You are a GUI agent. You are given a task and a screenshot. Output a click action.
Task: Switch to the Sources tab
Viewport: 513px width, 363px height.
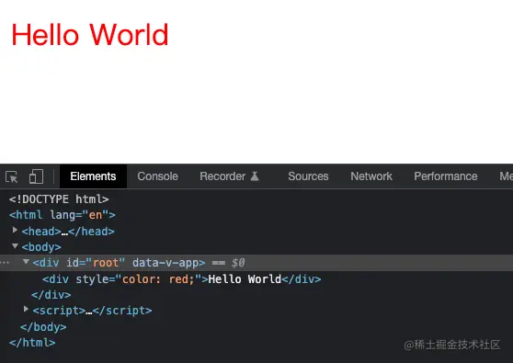(x=308, y=176)
